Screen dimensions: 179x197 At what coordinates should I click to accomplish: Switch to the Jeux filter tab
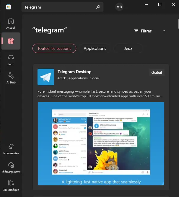(x=128, y=48)
